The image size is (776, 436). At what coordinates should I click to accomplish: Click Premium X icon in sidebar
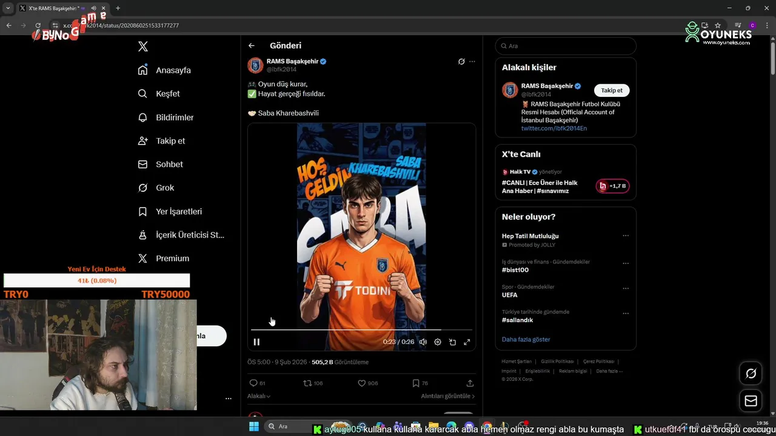pos(142,259)
